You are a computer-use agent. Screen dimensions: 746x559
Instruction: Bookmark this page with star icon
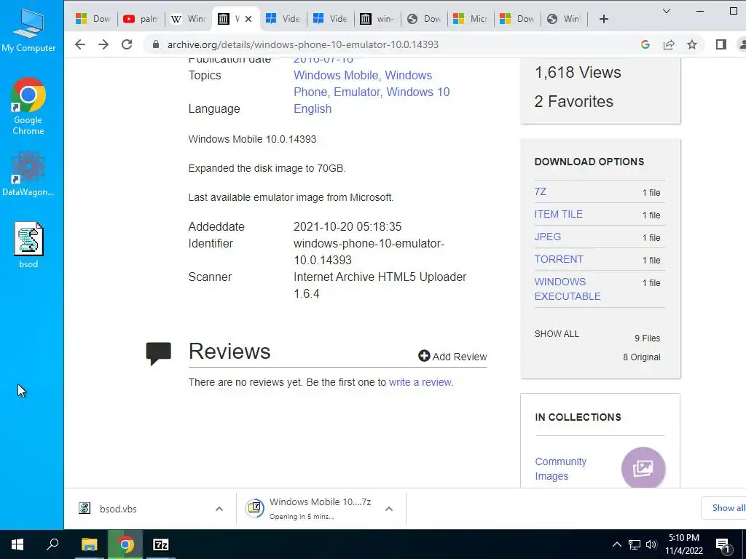(x=692, y=44)
